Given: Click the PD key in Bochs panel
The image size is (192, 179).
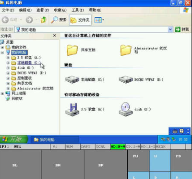Looking at the screenshot, I should click(x=181, y=161).
